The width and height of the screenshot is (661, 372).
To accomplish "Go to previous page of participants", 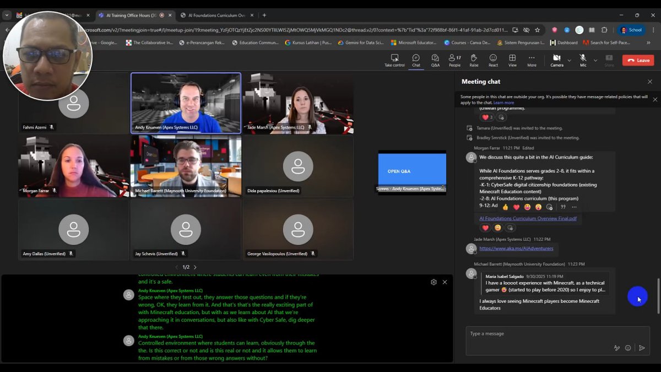I will click(x=177, y=267).
